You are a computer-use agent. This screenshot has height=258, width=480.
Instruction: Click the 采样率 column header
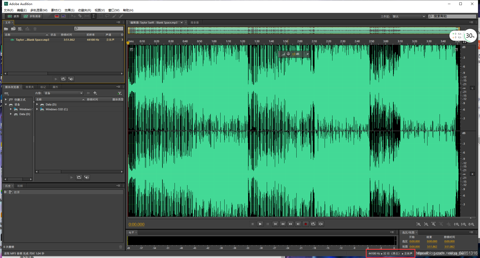click(95, 35)
